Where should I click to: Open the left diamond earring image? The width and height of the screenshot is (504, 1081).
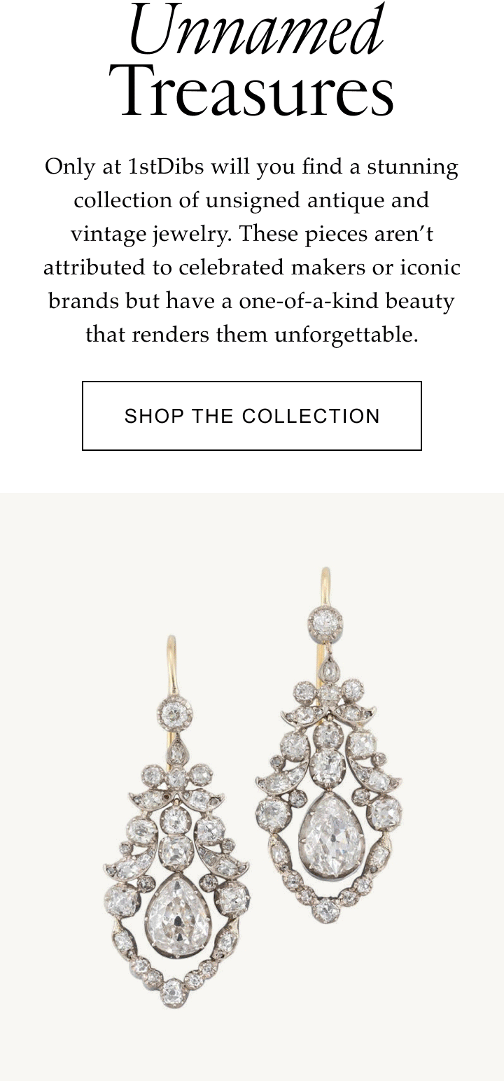(177, 822)
